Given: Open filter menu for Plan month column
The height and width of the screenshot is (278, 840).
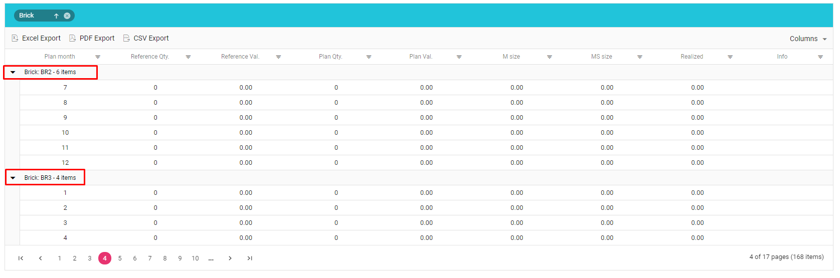Looking at the screenshot, I should pos(98,57).
